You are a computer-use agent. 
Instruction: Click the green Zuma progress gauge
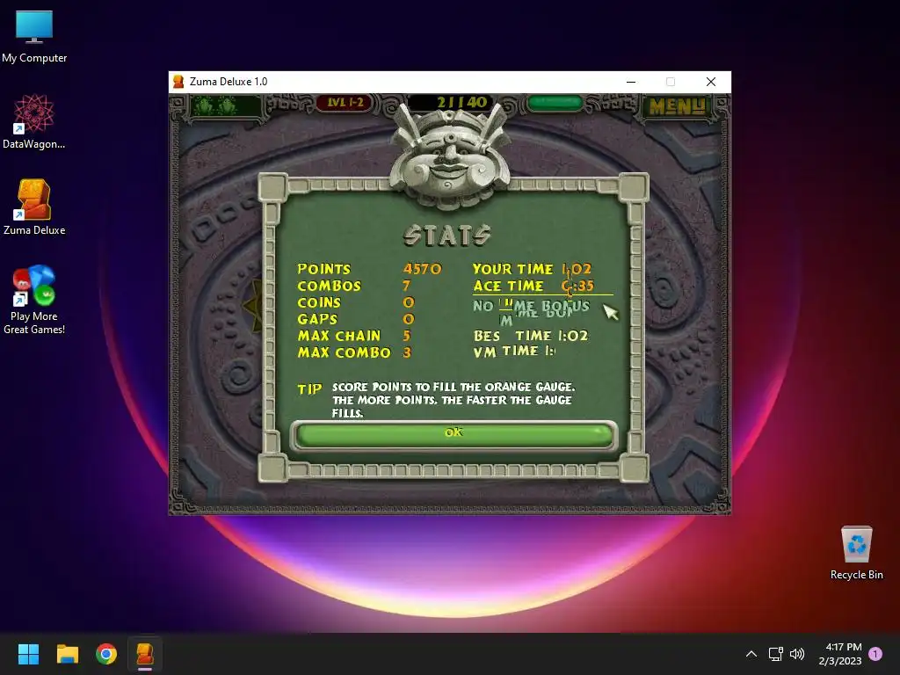tap(555, 104)
